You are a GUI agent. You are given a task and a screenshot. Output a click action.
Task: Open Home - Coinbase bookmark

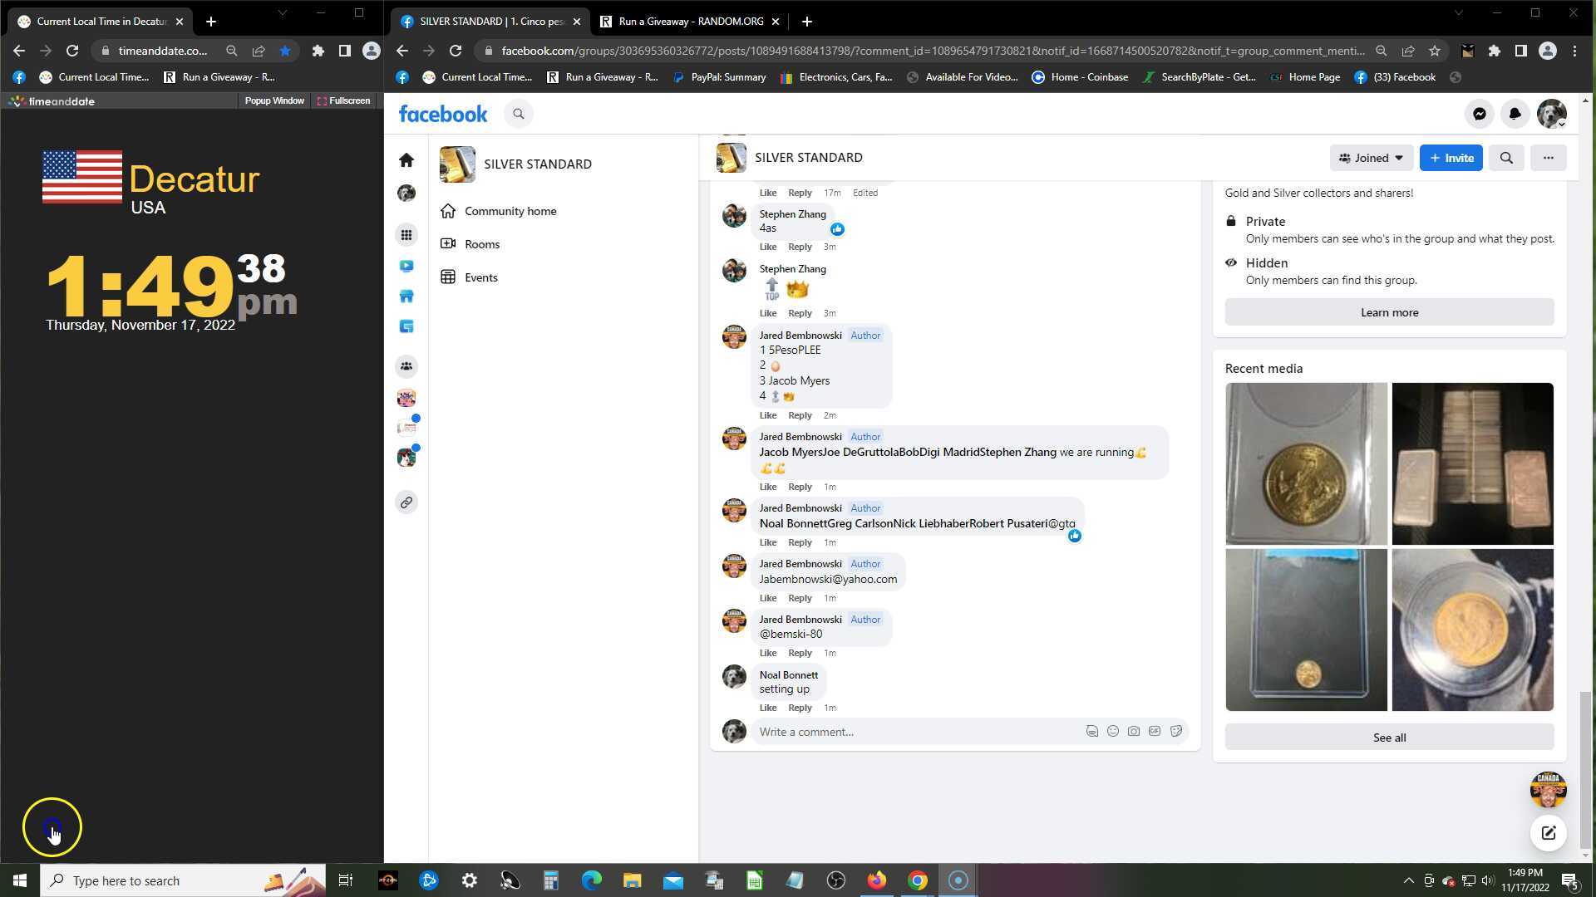tap(1080, 77)
